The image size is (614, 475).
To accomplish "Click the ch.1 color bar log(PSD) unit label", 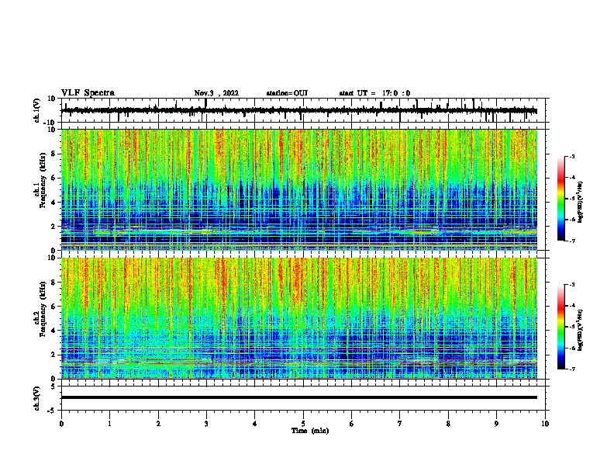I will (581, 203).
